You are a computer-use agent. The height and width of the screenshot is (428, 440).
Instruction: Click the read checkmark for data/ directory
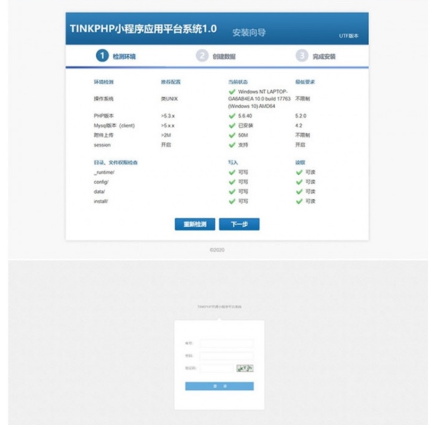coord(299,191)
